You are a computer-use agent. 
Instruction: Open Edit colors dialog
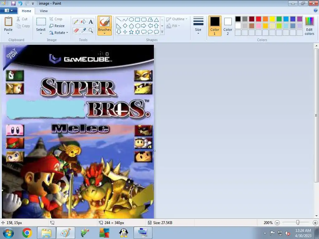[x=309, y=26]
